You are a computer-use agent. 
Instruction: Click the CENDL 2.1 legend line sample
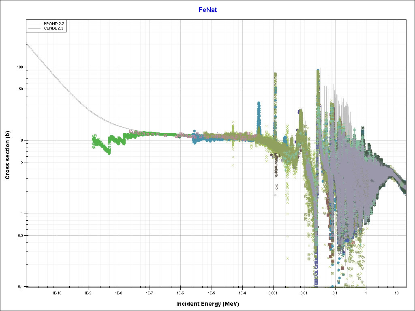[34, 28]
